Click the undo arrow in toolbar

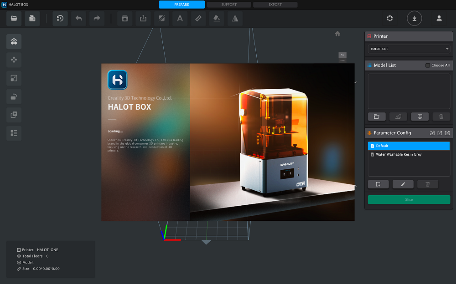point(78,19)
